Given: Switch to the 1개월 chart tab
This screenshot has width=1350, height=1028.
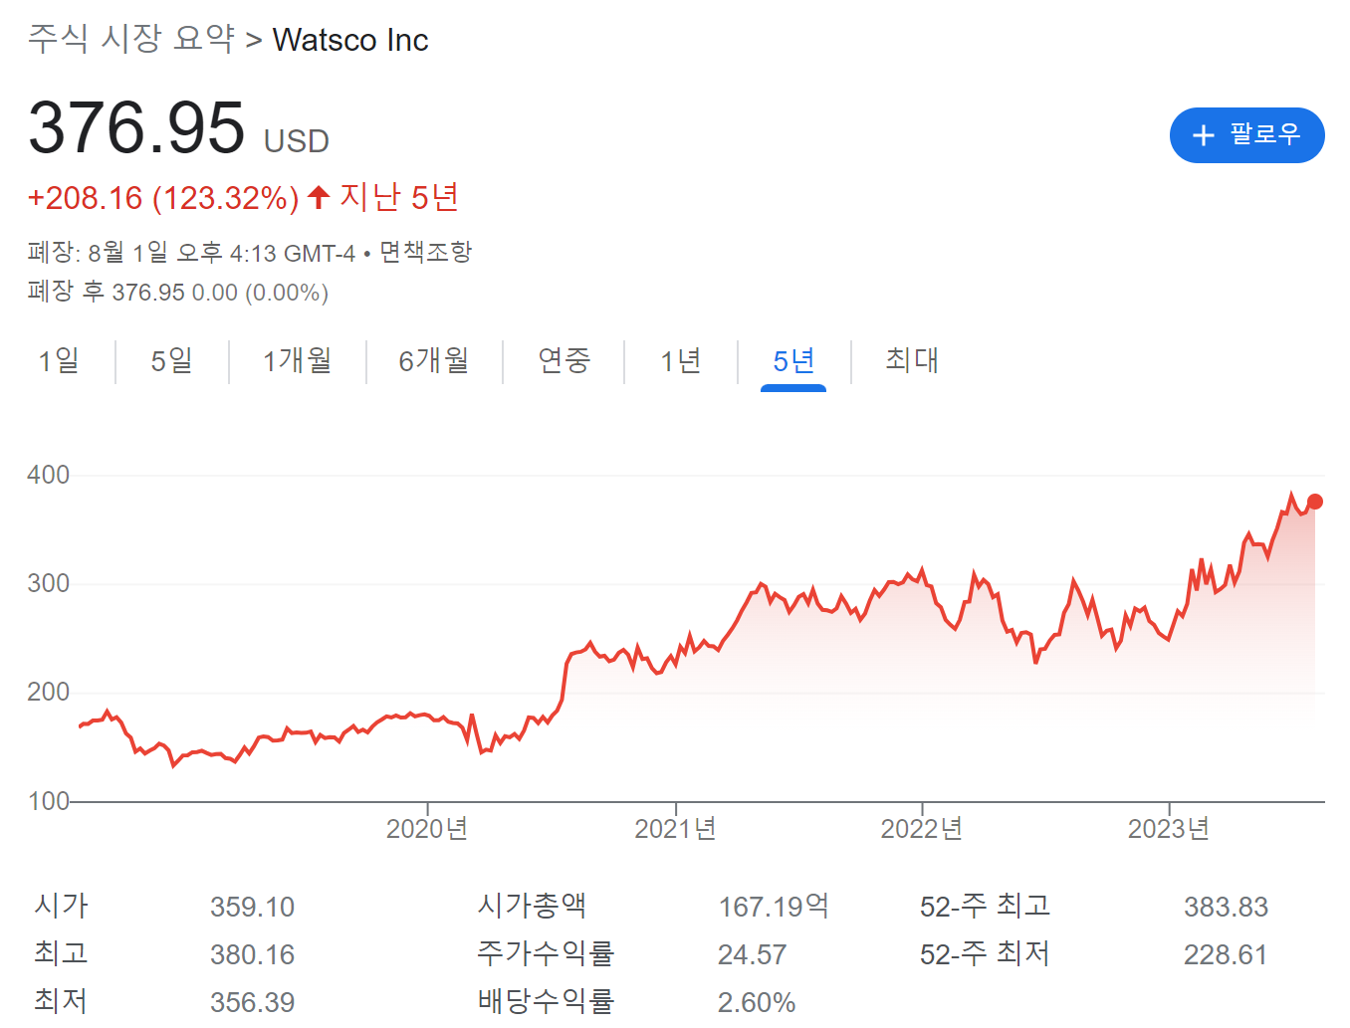Looking at the screenshot, I should click(297, 360).
